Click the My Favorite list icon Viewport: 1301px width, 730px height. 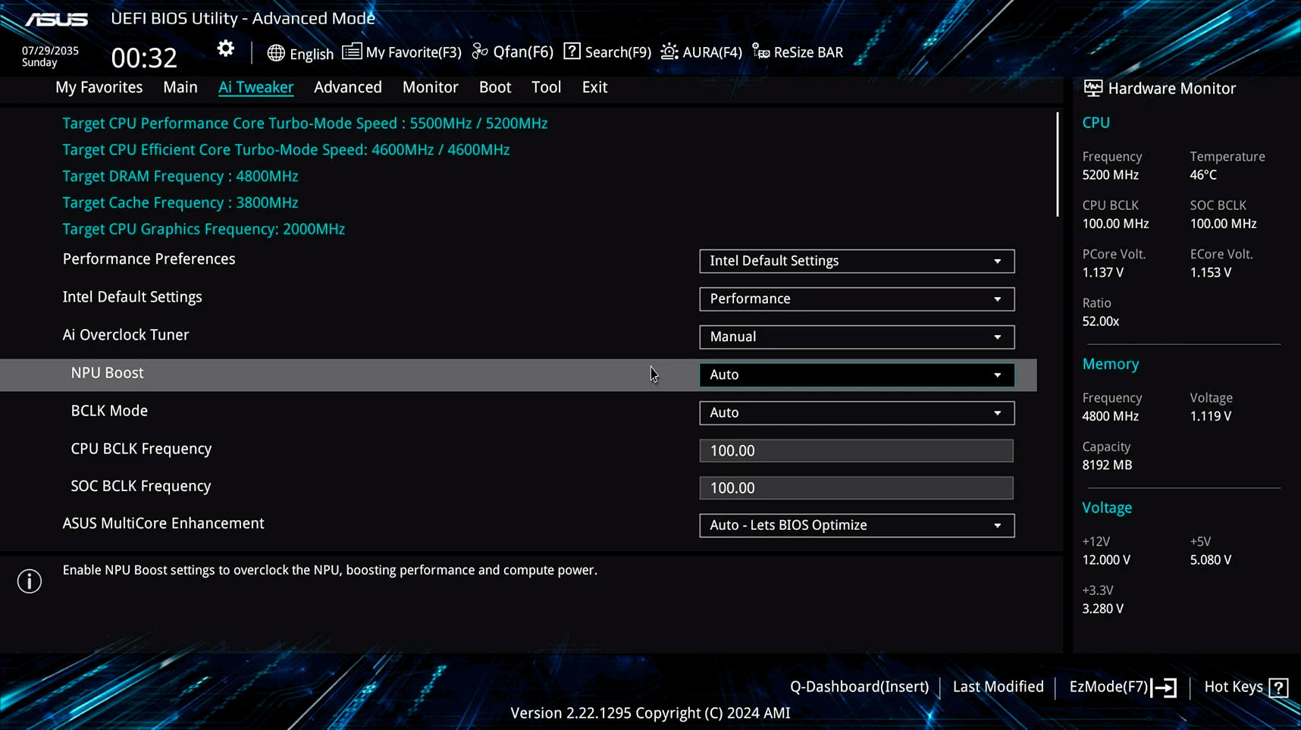(x=352, y=52)
